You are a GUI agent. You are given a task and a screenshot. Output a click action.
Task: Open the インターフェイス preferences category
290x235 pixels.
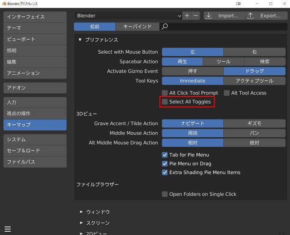pos(35,17)
